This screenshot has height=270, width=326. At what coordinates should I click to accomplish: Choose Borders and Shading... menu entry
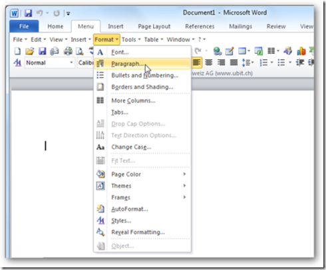coord(142,87)
